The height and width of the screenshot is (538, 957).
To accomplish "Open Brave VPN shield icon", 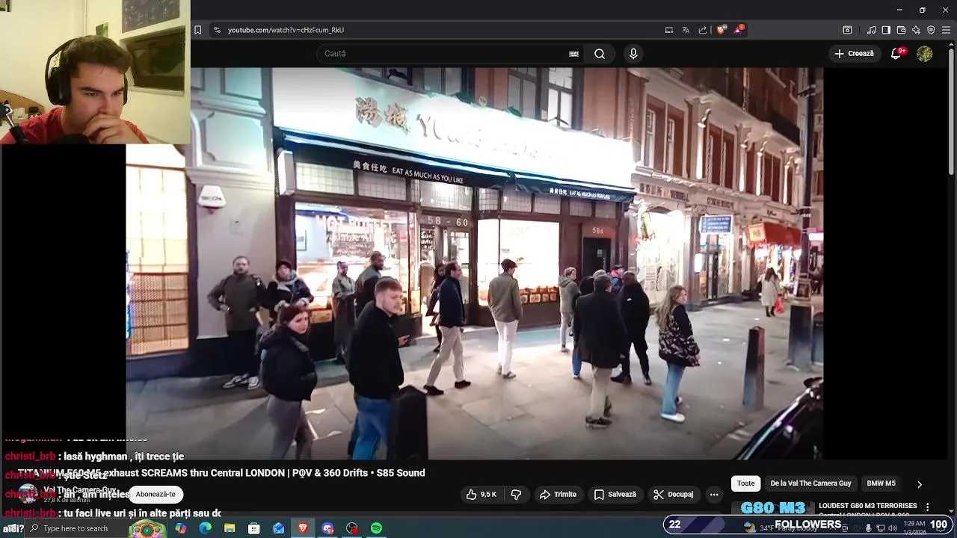I will 931,30.
